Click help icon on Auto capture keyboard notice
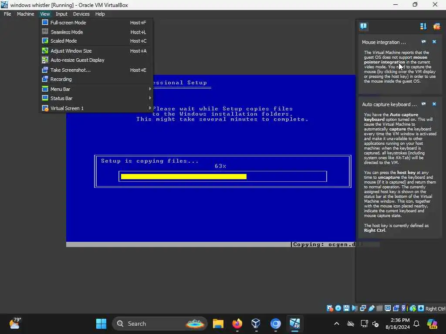The width and height of the screenshot is (446, 334). point(423,104)
